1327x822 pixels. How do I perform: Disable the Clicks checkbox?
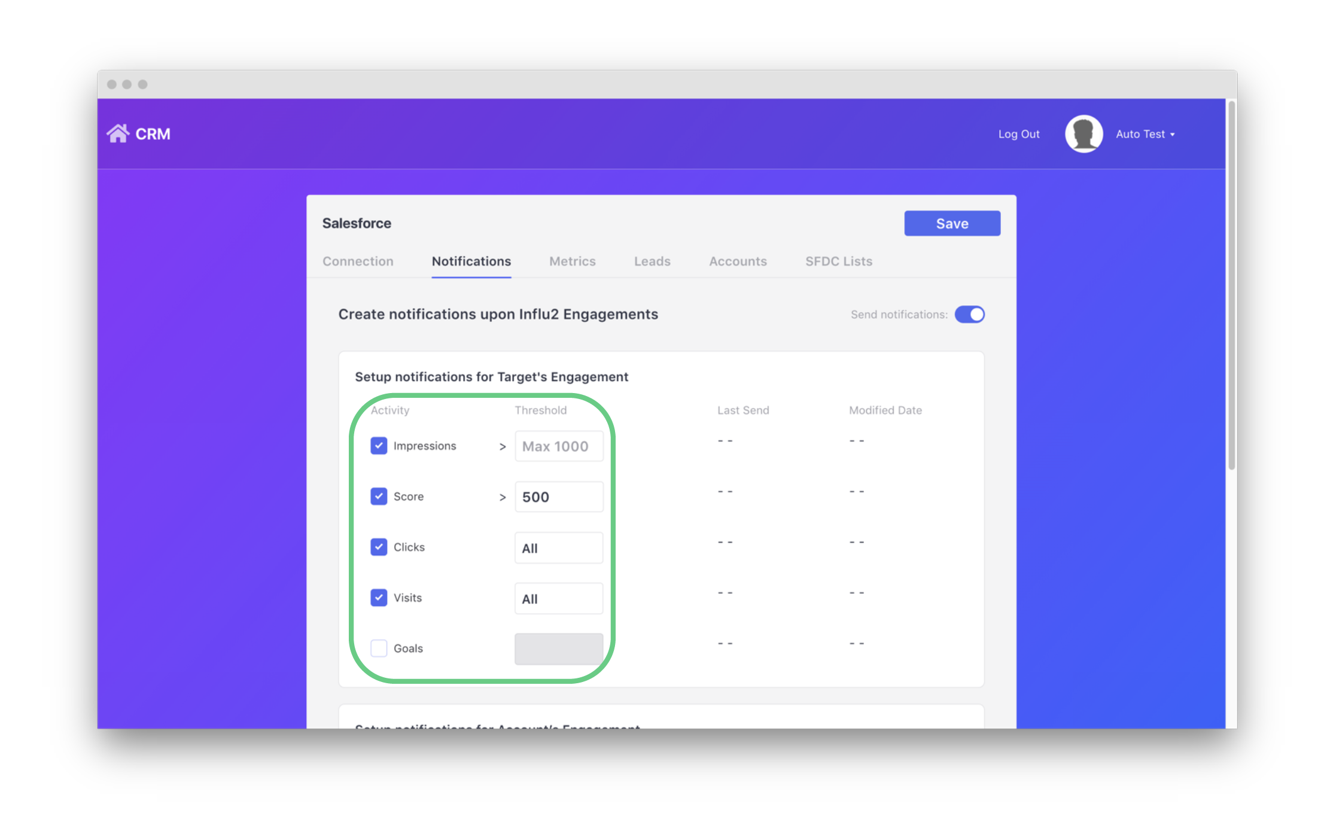point(379,547)
